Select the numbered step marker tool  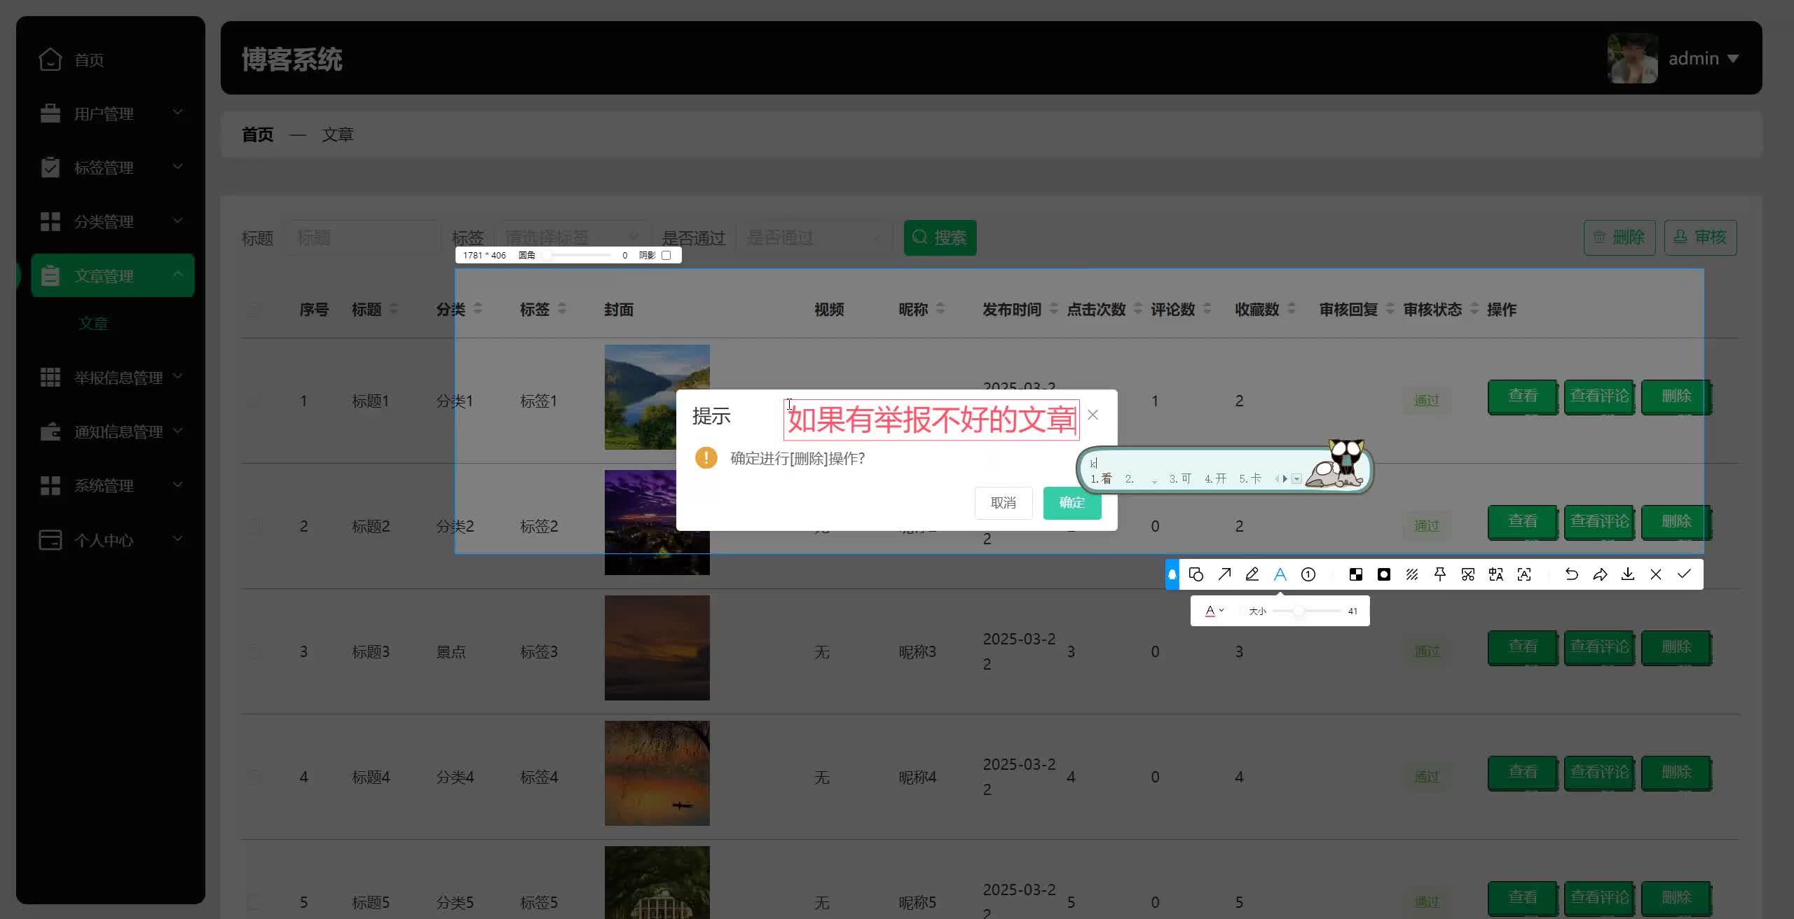(x=1308, y=574)
